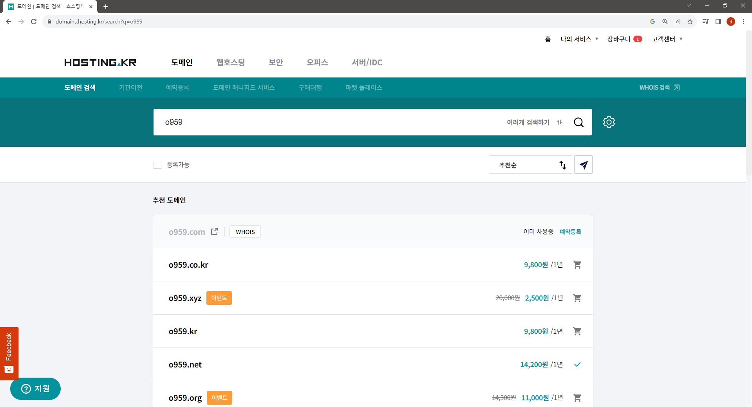Screen dimensions: 752x407
Task: Open 도메인 검색 tab
Action: [80, 88]
